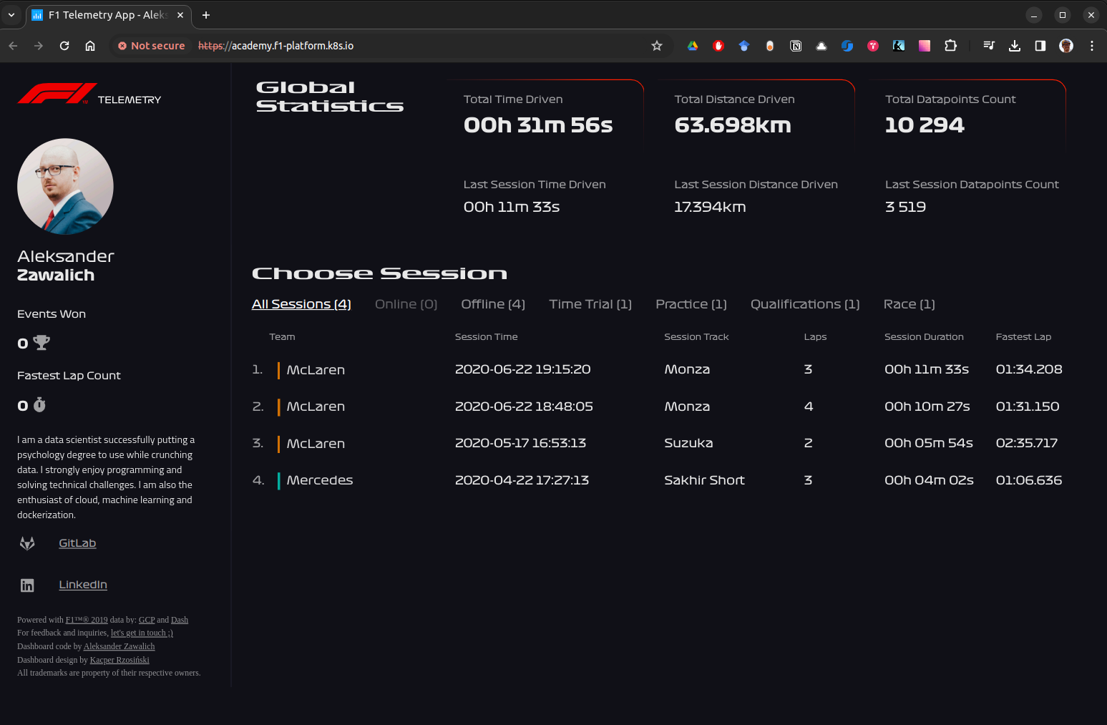
Task: Open the pink gradient square extension
Action: click(x=925, y=46)
